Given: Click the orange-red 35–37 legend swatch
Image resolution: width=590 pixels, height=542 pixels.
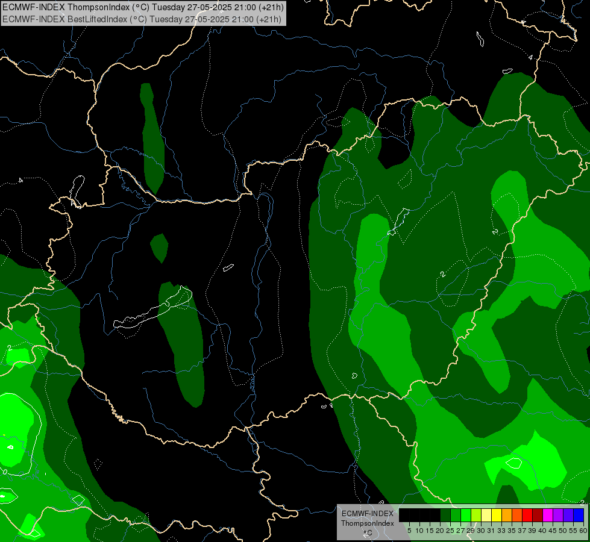Looking at the screenshot, I should click(x=517, y=515).
